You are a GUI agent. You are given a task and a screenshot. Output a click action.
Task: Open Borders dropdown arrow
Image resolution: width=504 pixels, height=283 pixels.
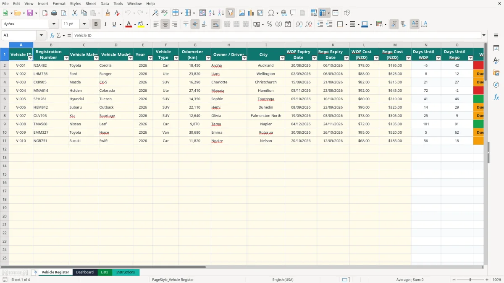(x=346, y=24)
